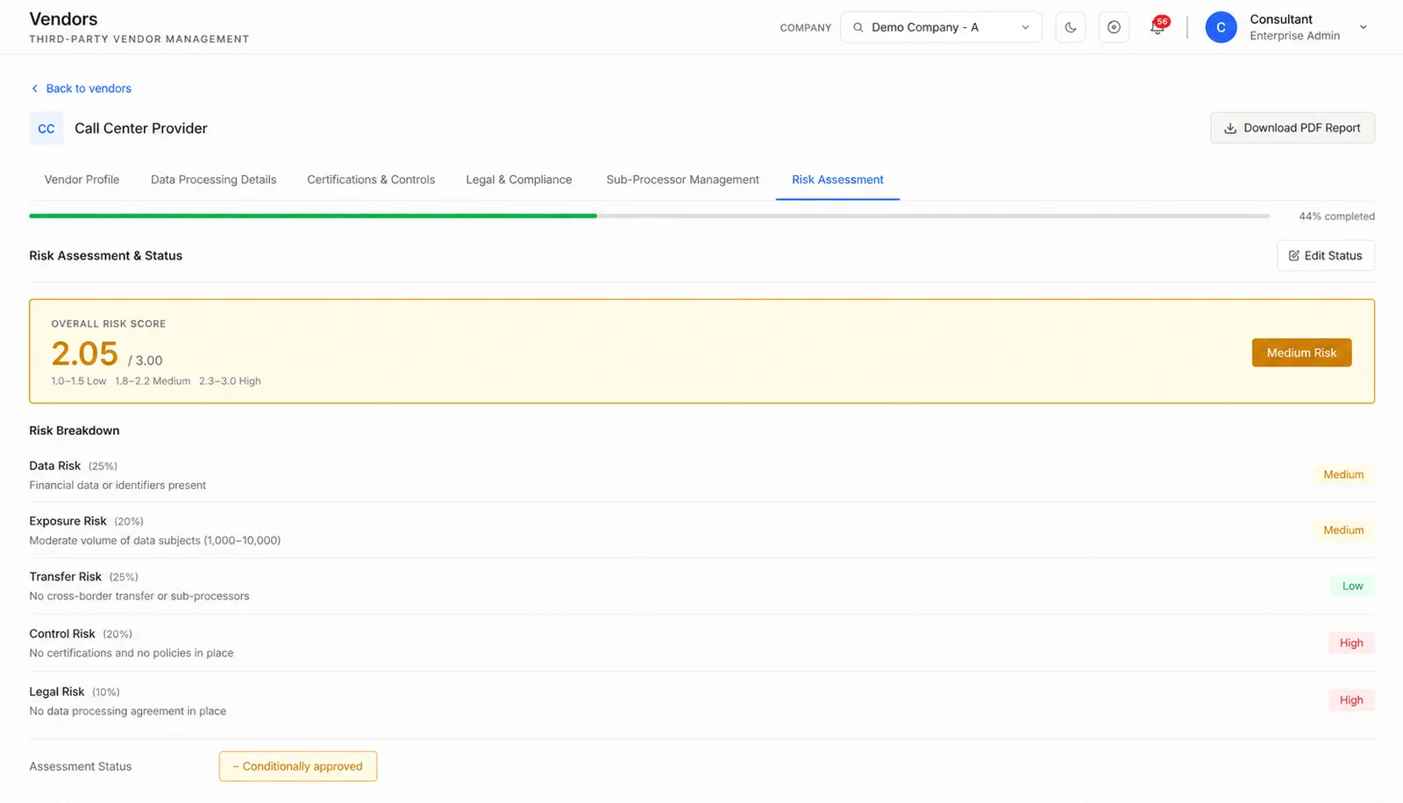Open the Demo Company - A dropdown
This screenshot has width=1403, height=803.
pyautogui.click(x=941, y=27)
